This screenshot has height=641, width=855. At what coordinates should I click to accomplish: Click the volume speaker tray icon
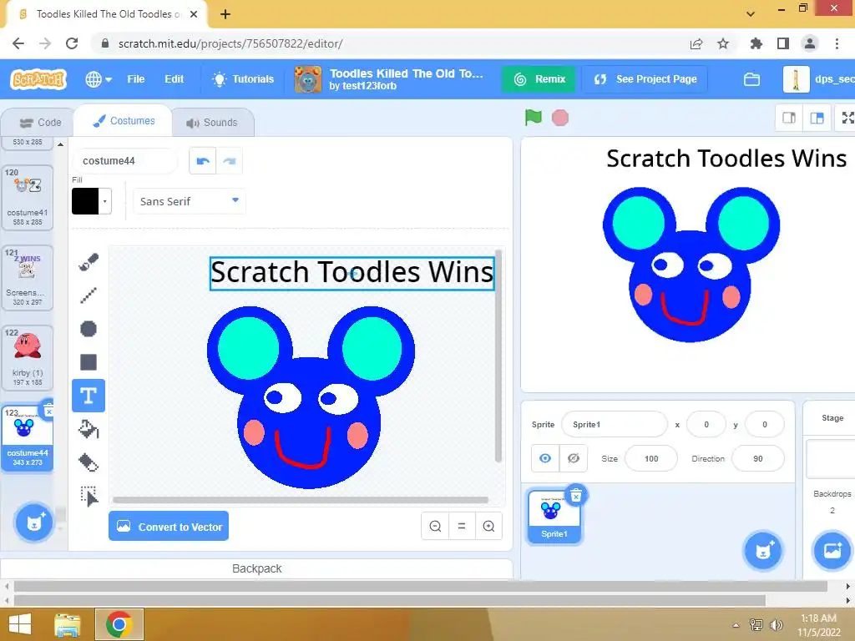point(776,625)
